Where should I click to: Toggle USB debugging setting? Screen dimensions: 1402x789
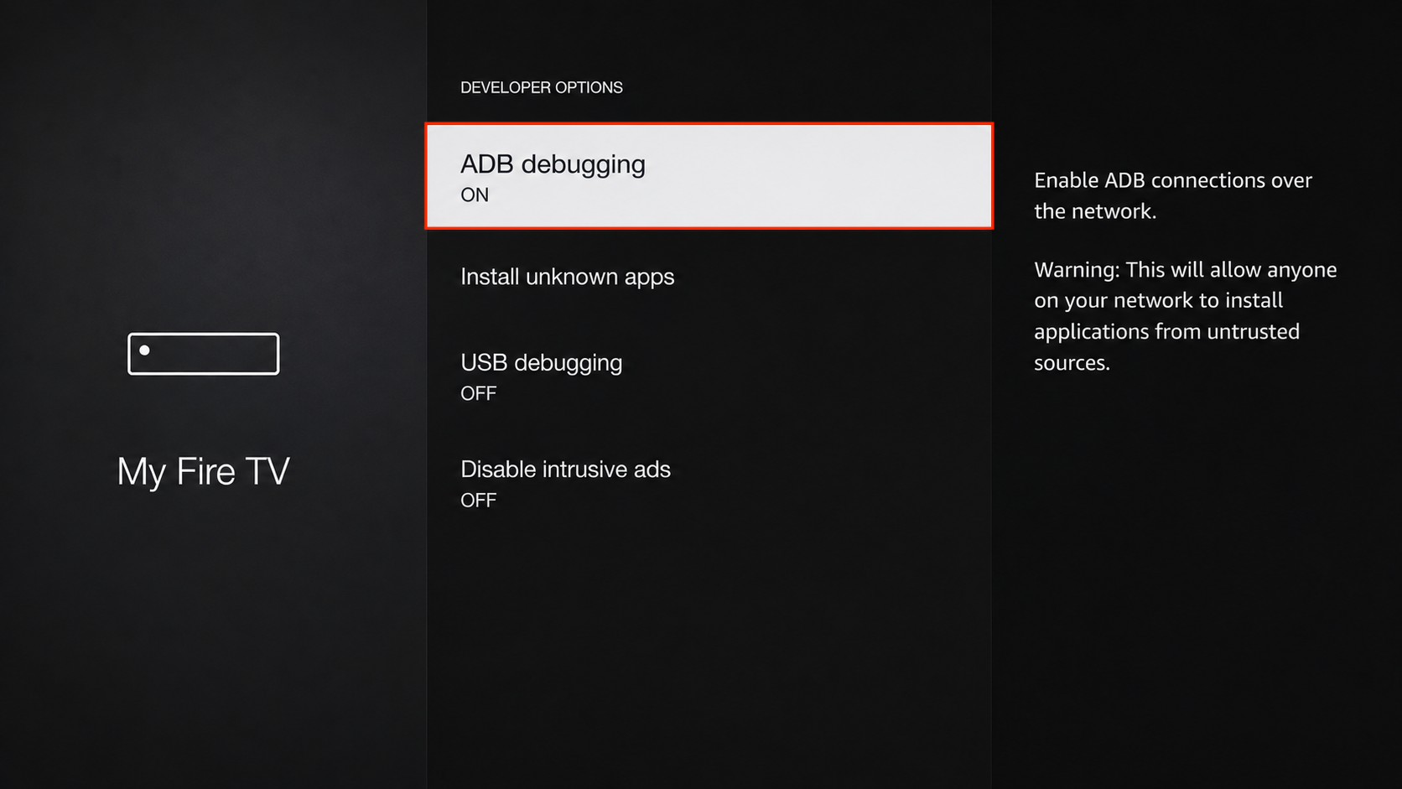[x=709, y=376]
